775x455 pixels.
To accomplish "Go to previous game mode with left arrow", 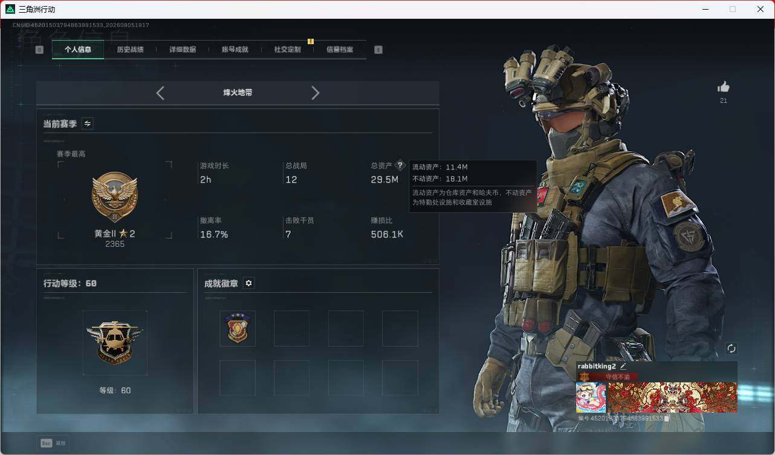I will pyautogui.click(x=160, y=93).
